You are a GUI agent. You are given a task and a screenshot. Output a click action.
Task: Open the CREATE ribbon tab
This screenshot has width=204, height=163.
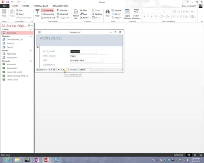(x=26, y=6)
